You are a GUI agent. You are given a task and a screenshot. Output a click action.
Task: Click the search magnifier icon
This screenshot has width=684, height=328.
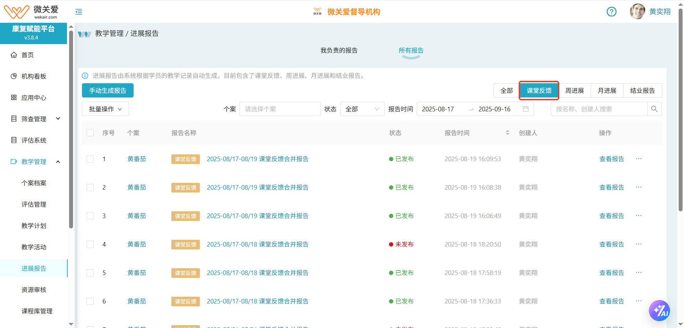pyautogui.click(x=654, y=109)
